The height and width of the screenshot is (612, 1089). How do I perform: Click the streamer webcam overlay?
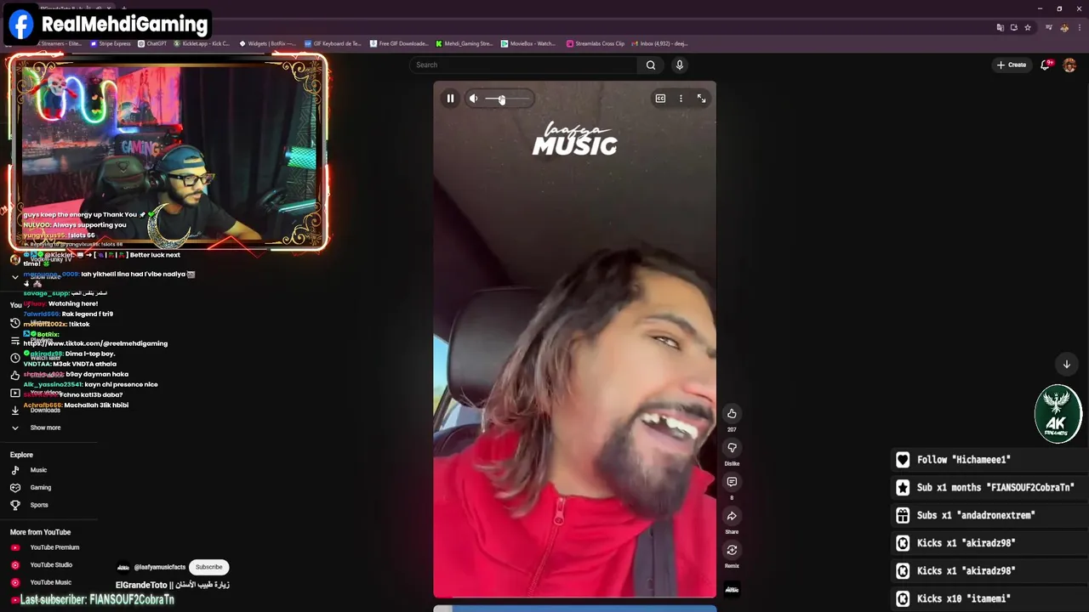pyautogui.click(x=168, y=153)
